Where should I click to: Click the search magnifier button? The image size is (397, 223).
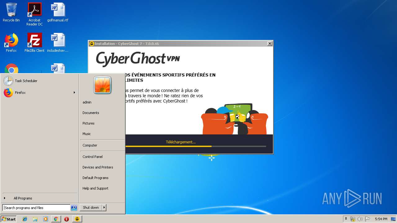pyautogui.click(x=74, y=208)
